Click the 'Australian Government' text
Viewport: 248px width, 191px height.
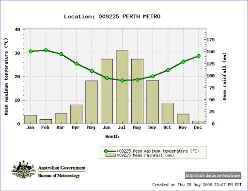[x=62, y=168]
